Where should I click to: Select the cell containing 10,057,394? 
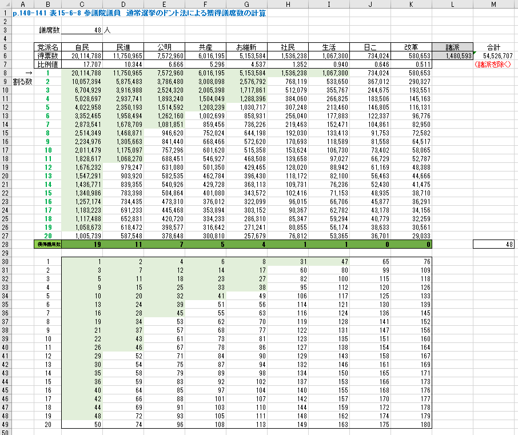[x=82, y=82]
